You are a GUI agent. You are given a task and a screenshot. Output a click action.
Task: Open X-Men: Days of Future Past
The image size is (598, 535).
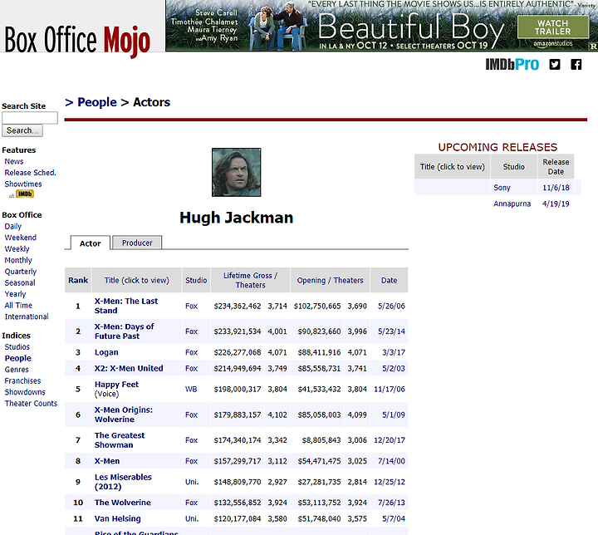pos(125,331)
